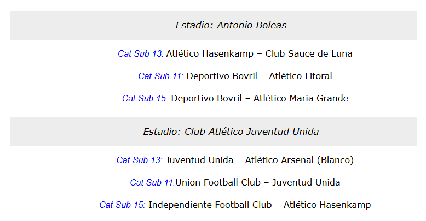Click Cat Sub 13 link beside Juventud Unida
Image resolution: width=426 pixels, height=221 pixels.
[x=140, y=160]
